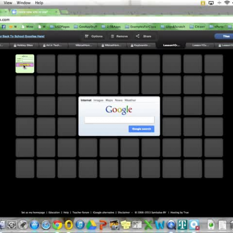Viewport: 233px width, 233px height.
Task: Open PowerPoint from the dock
Action: (x=103, y=225)
